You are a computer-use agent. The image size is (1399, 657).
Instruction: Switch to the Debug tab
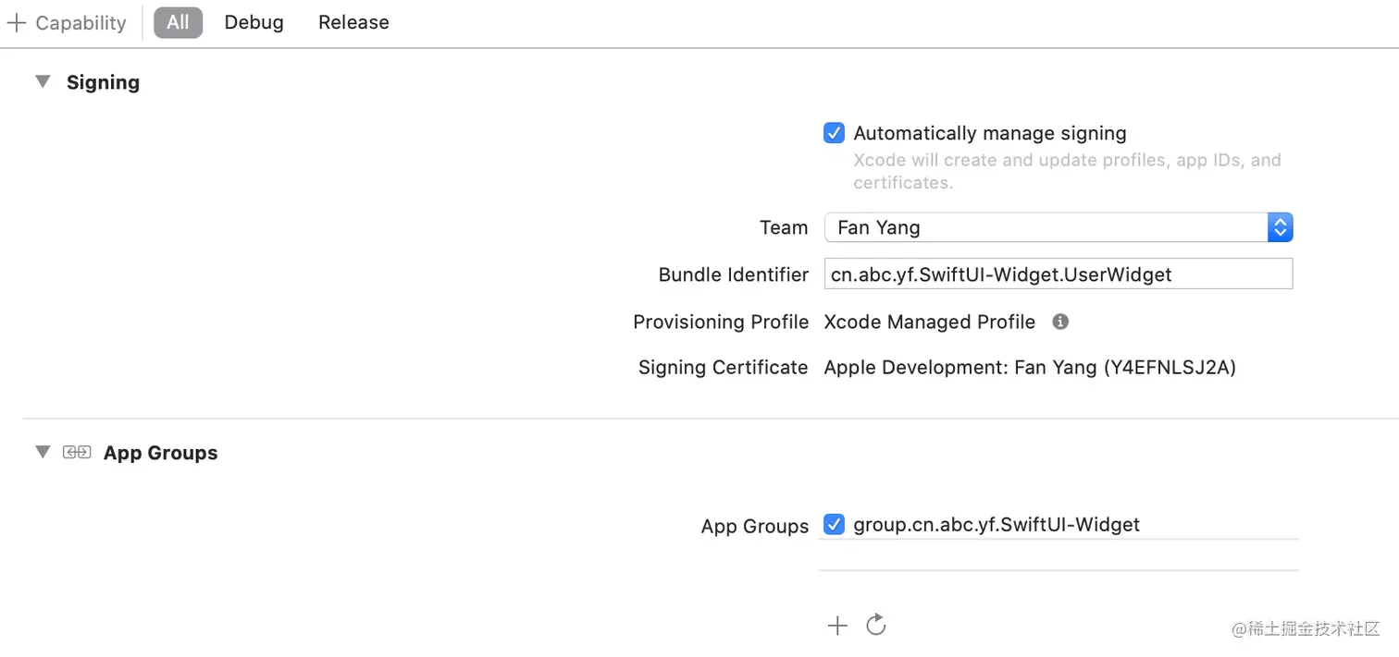pyautogui.click(x=254, y=22)
